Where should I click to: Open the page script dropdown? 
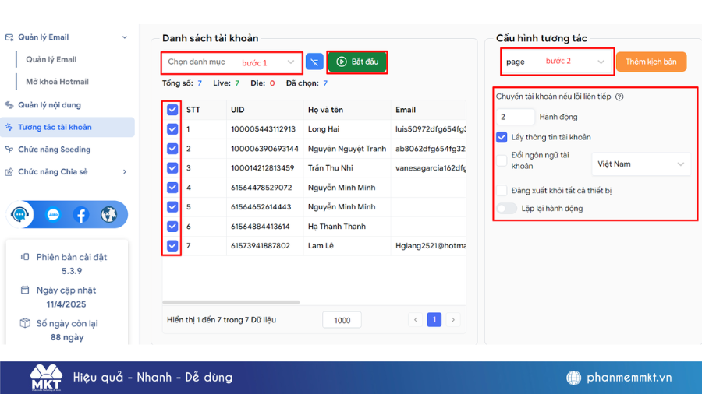[x=556, y=62]
